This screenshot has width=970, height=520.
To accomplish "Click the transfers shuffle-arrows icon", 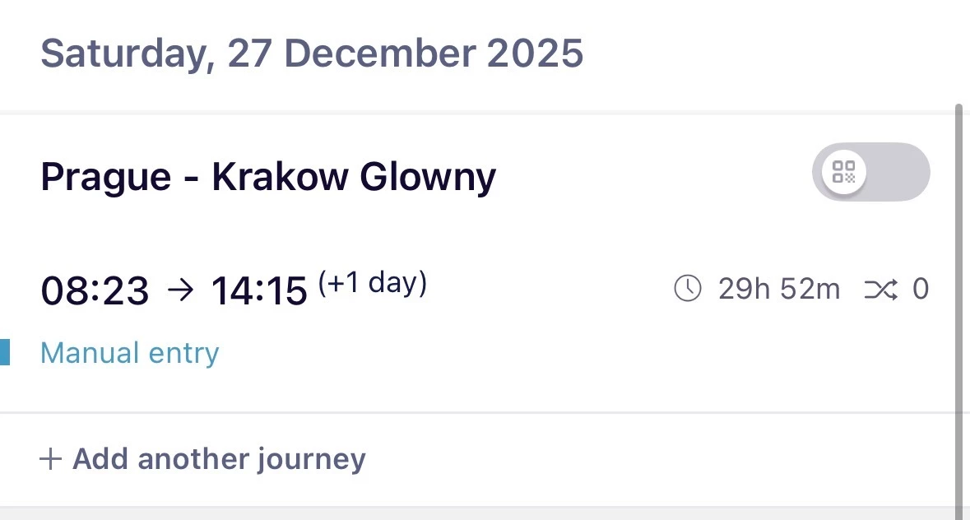I will (880, 289).
